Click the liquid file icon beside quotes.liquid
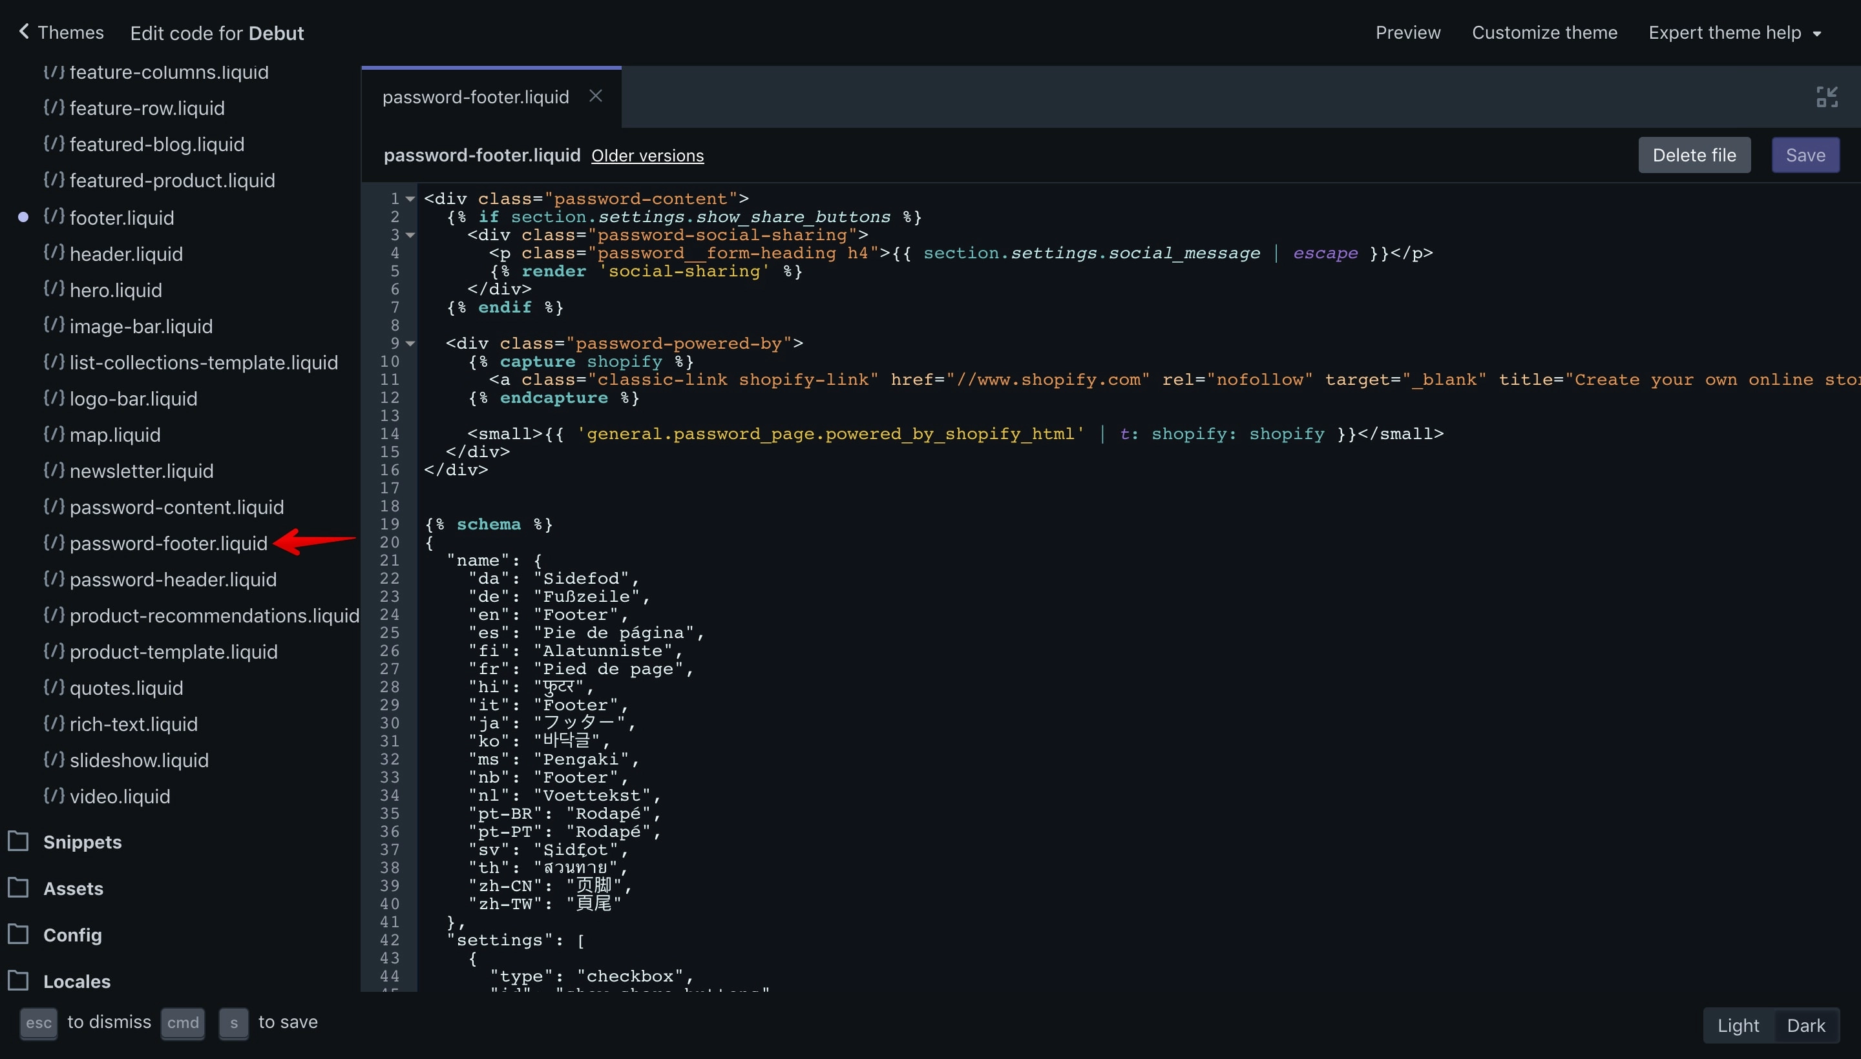This screenshot has height=1059, width=1861. [54, 686]
